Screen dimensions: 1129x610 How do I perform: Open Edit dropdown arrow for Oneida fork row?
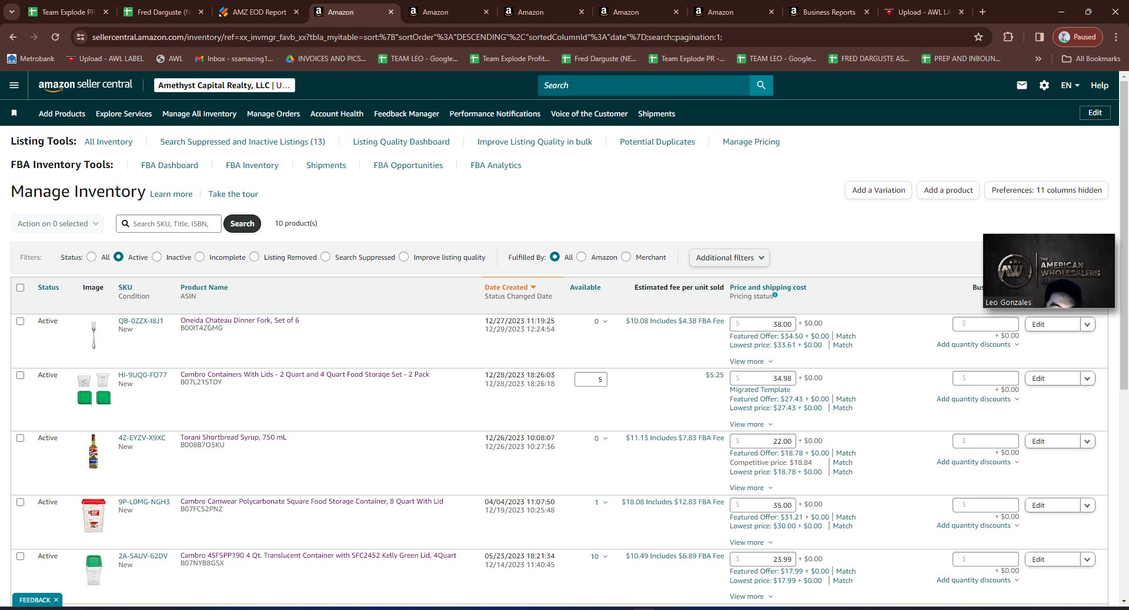tap(1088, 324)
